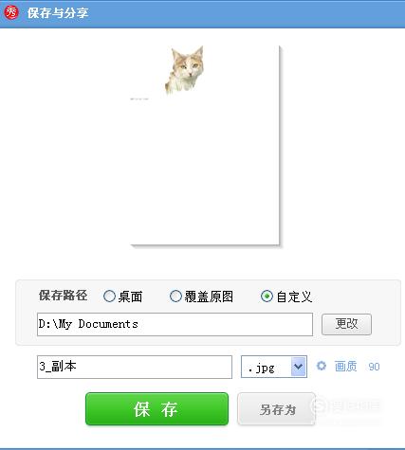Select the 桌面 radio button

click(109, 297)
